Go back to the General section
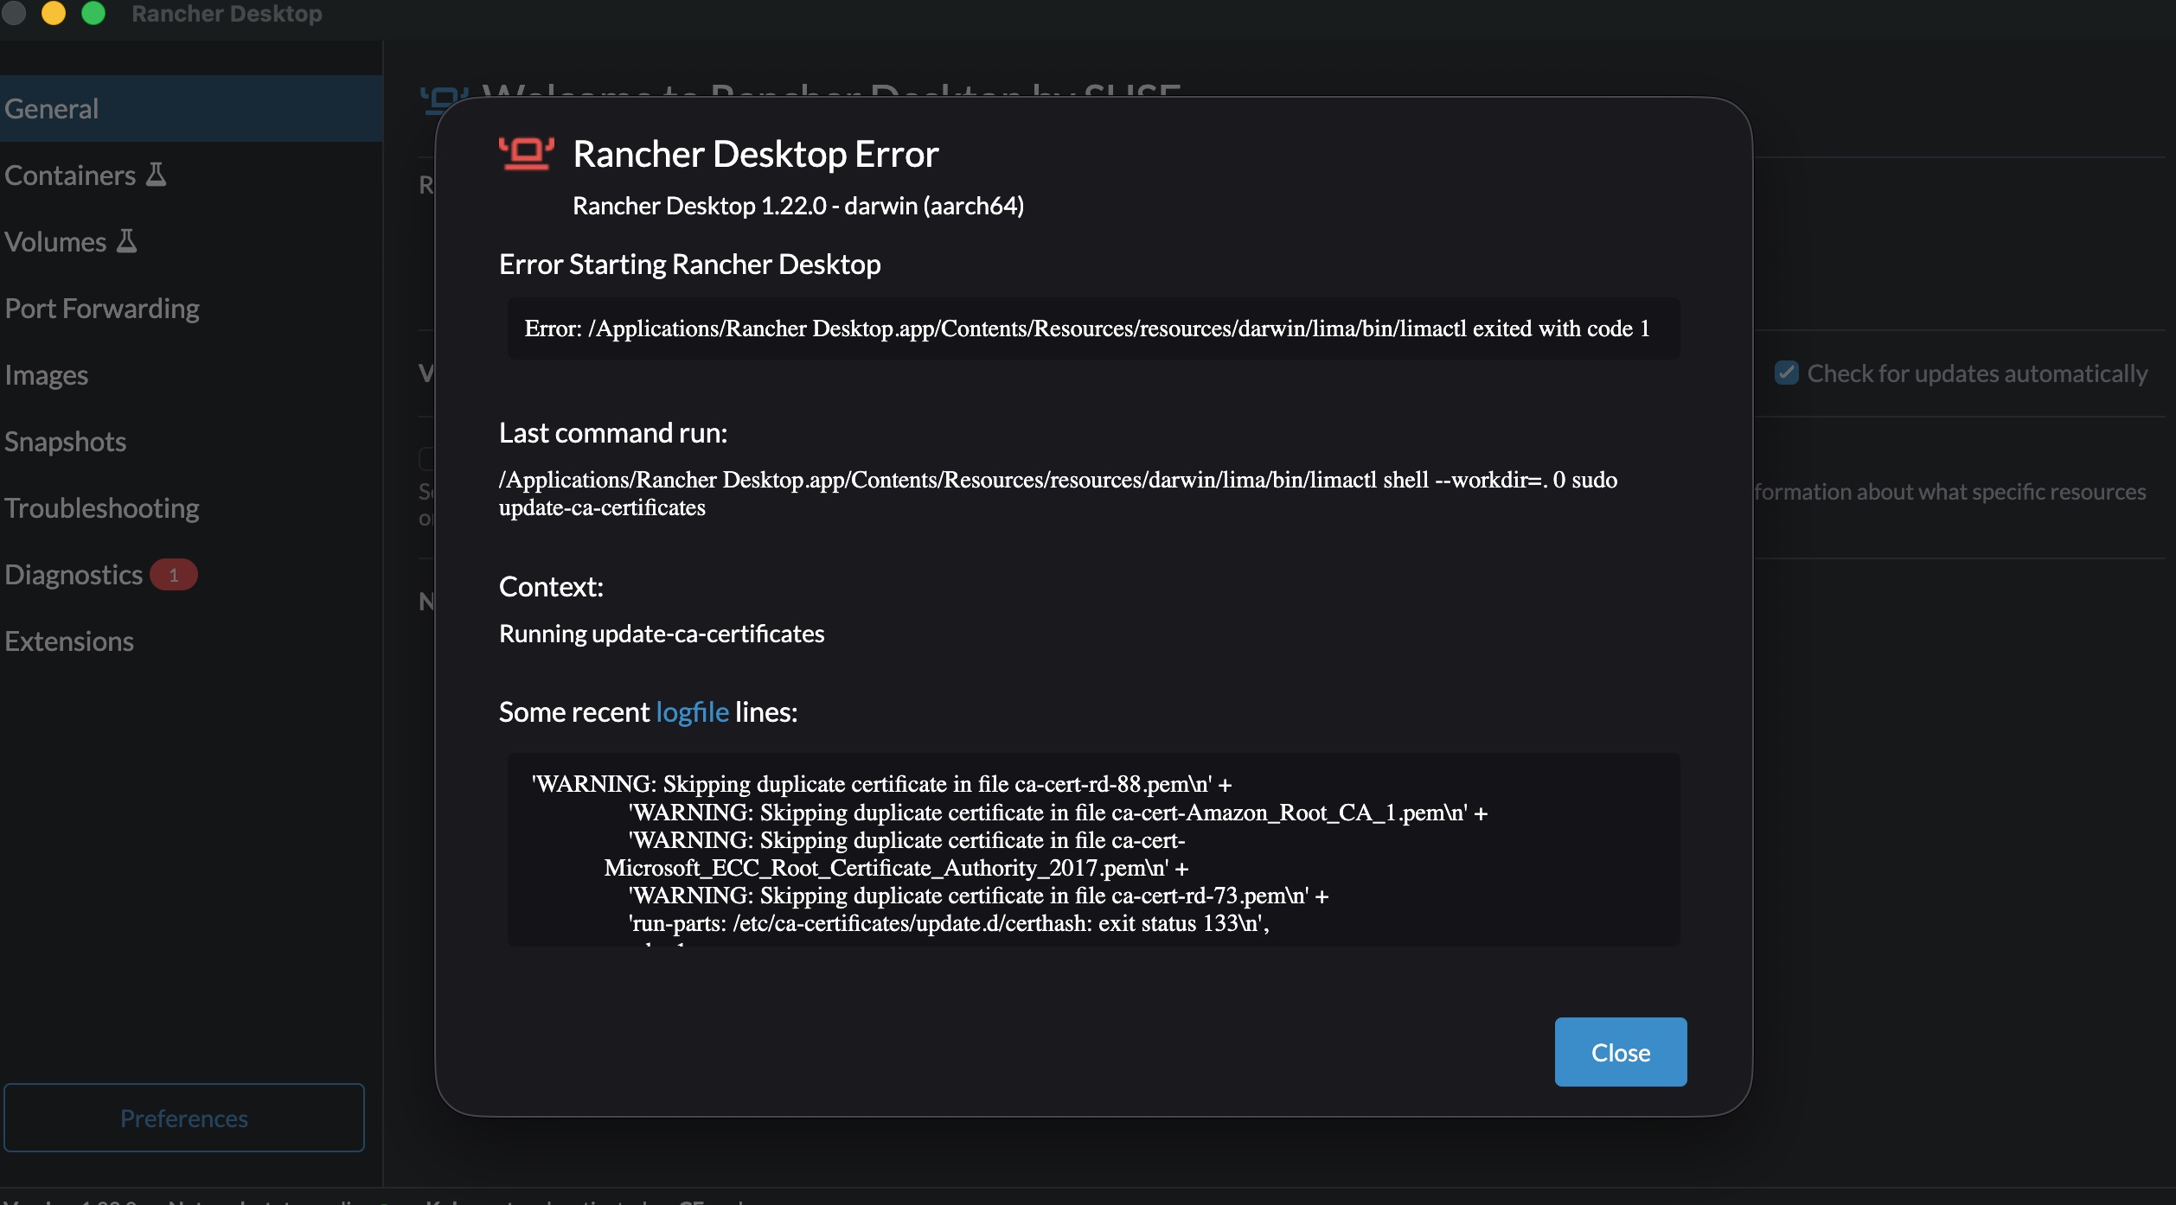The height and width of the screenshot is (1205, 2176). coord(52,108)
